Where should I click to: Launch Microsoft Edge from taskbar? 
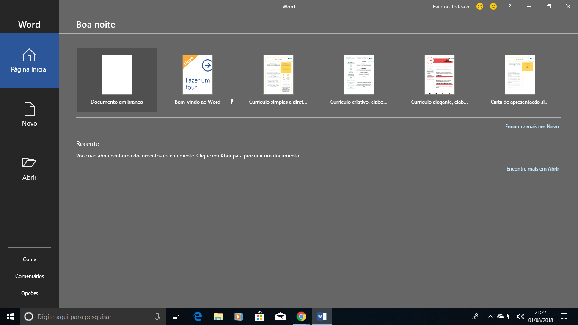point(198,317)
